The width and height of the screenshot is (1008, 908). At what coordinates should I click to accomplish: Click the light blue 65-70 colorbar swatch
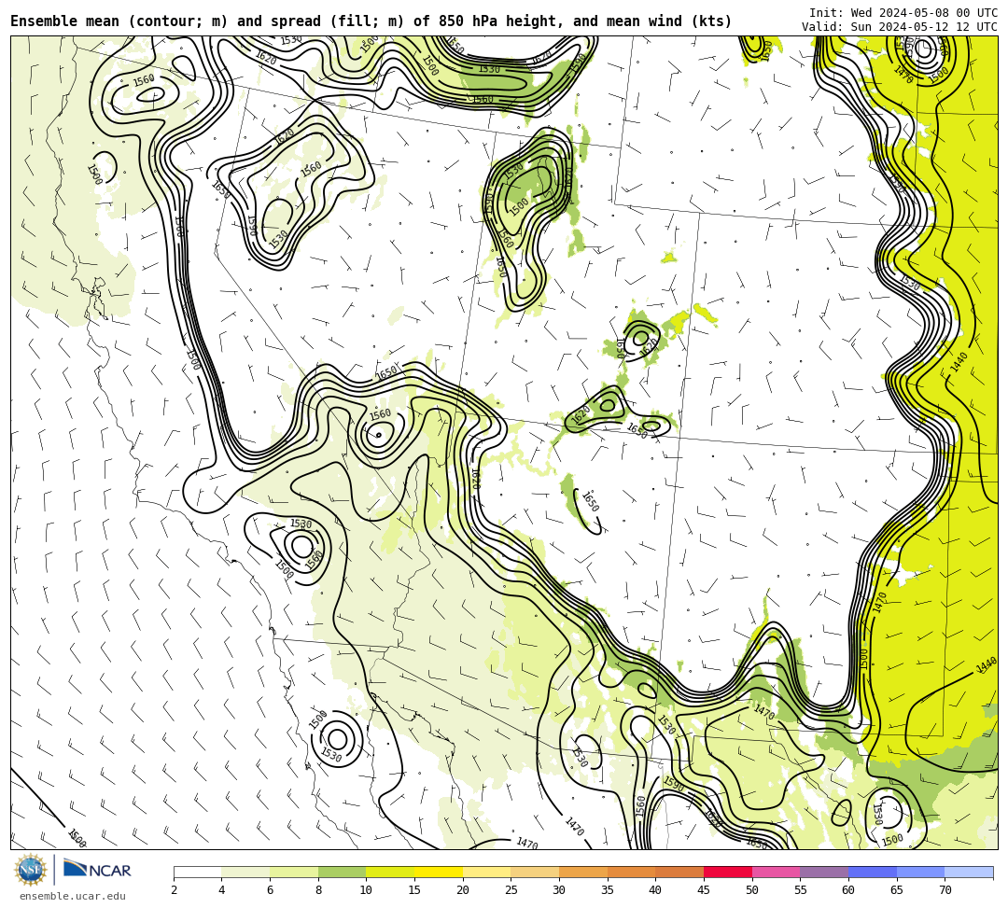tap(920, 872)
